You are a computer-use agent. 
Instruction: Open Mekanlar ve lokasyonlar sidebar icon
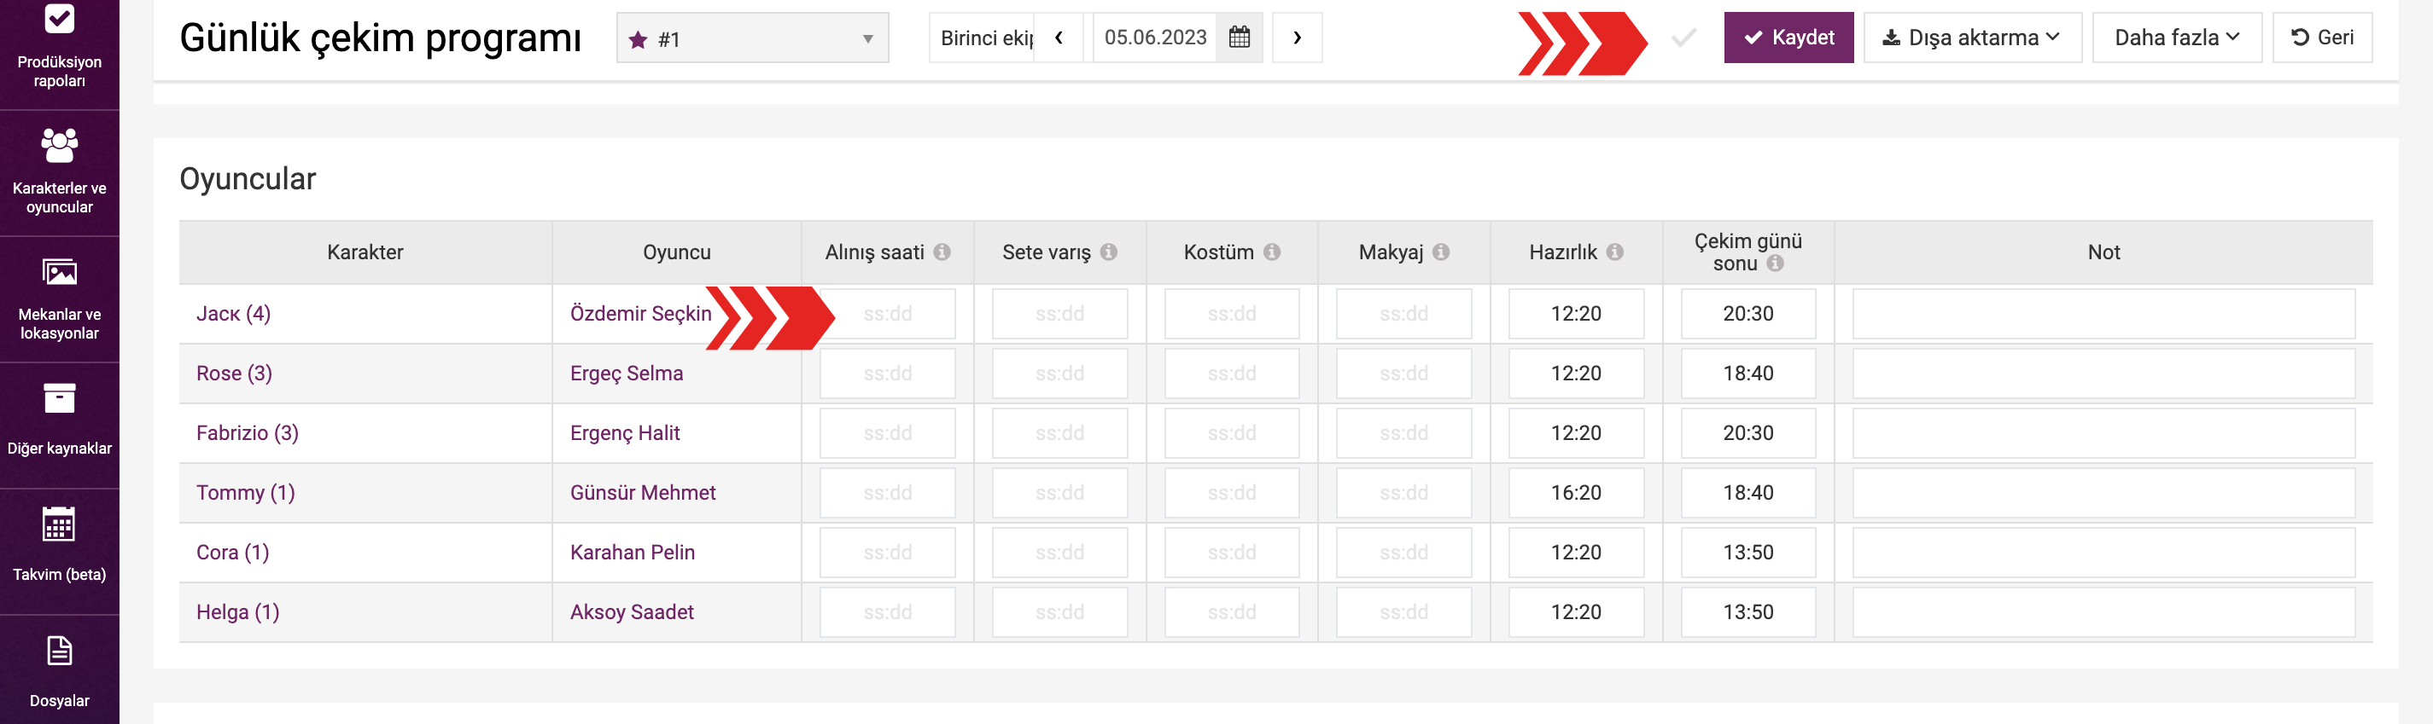(x=60, y=272)
